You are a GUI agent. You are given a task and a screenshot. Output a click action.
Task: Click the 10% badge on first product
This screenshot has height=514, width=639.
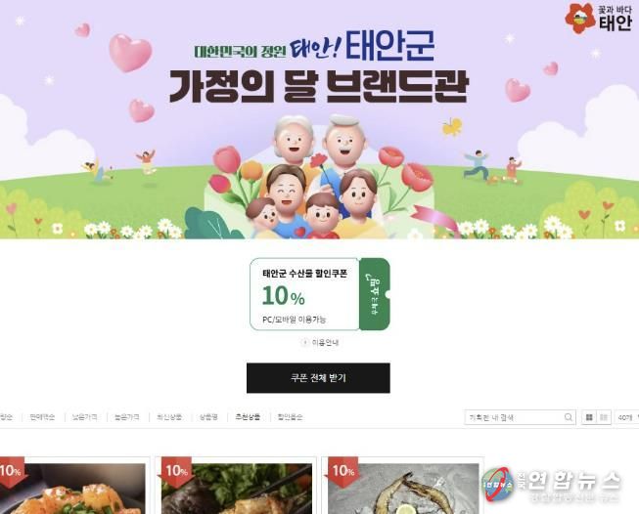click(x=11, y=471)
